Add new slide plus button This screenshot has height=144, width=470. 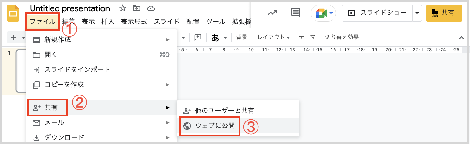pos(13,38)
